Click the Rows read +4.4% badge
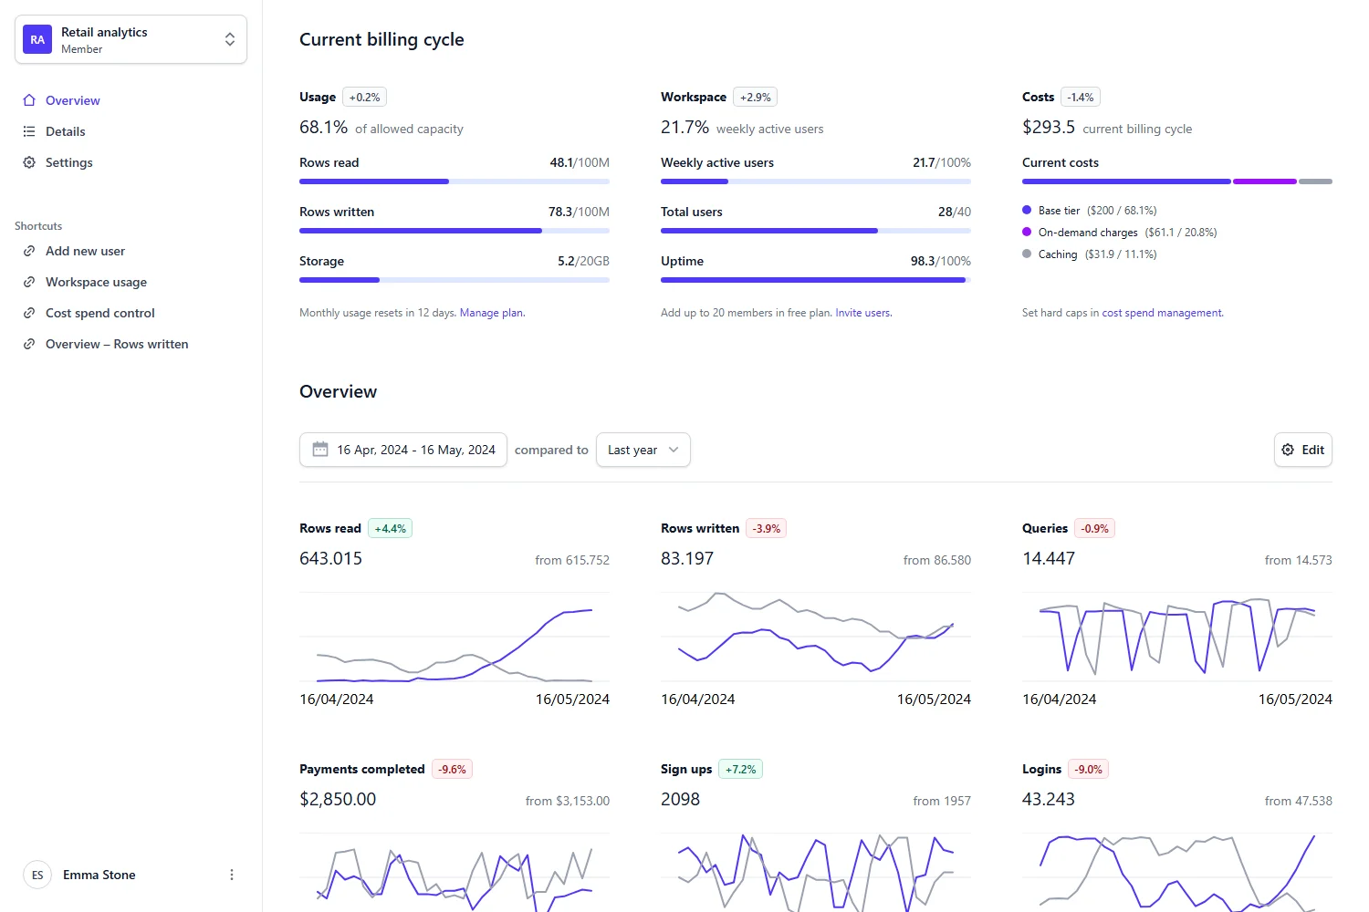 391,528
